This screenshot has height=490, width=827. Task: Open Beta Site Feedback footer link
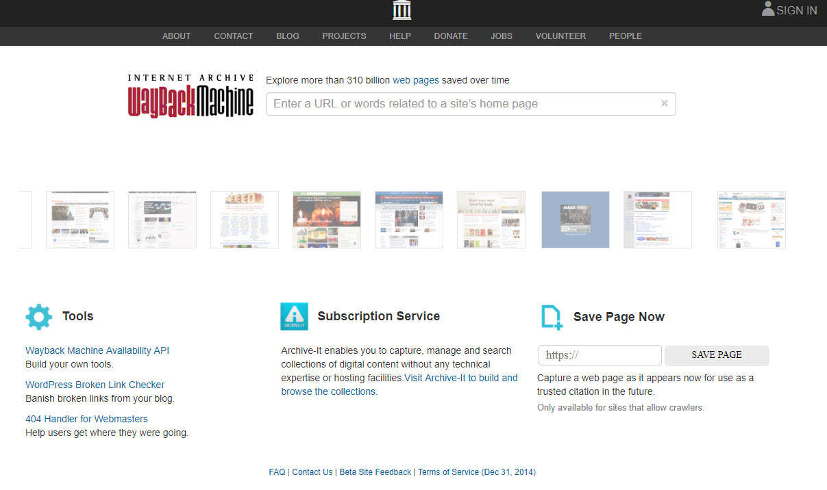click(x=375, y=472)
